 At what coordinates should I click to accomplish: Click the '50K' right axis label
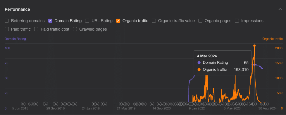(x=280, y=93)
